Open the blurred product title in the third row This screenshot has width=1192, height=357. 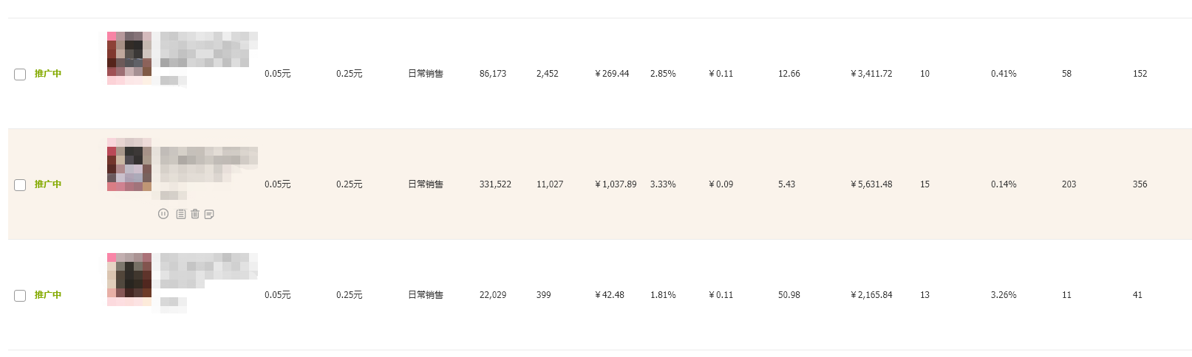[209, 271]
